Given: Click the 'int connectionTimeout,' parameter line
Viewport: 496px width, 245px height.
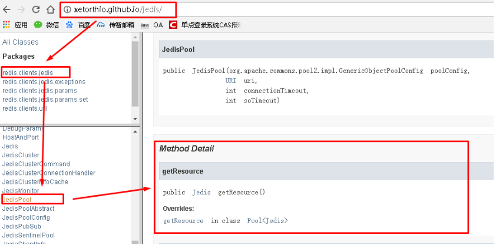Looking at the screenshot, I should click(x=267, y=91).
